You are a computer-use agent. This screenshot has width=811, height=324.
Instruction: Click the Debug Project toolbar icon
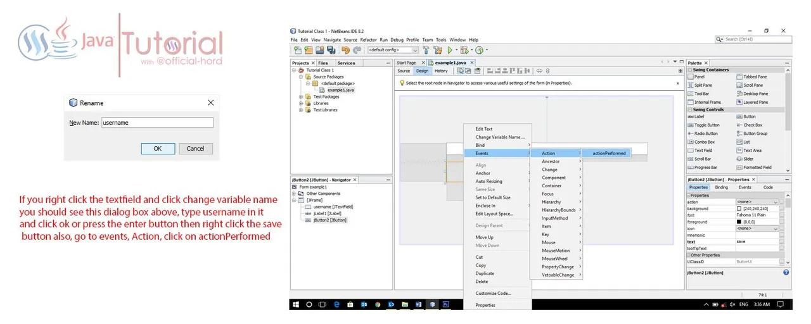pos(464,50)
